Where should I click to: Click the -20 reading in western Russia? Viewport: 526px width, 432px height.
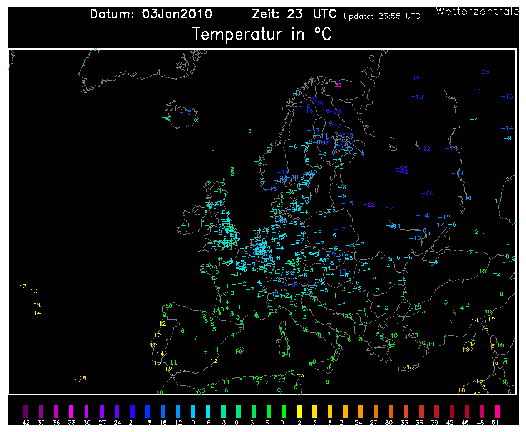(x=427, y=193)
